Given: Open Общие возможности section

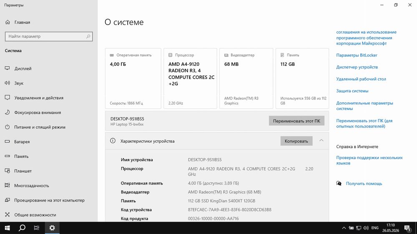Looking at the screenshot, I should tap(35, 214).
